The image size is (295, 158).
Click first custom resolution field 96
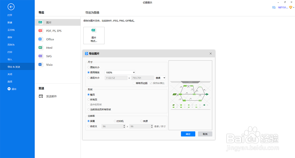point(112,126)
